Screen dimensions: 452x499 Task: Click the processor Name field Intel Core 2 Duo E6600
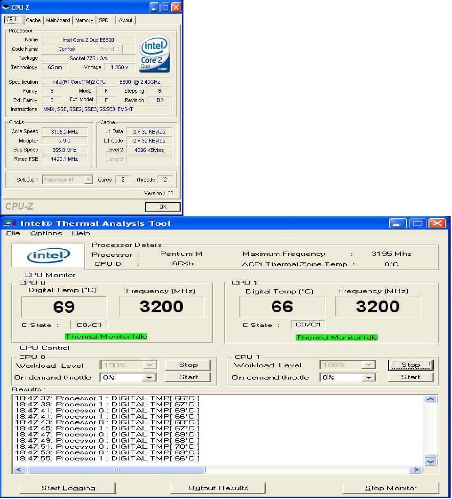tap(88, 40)
